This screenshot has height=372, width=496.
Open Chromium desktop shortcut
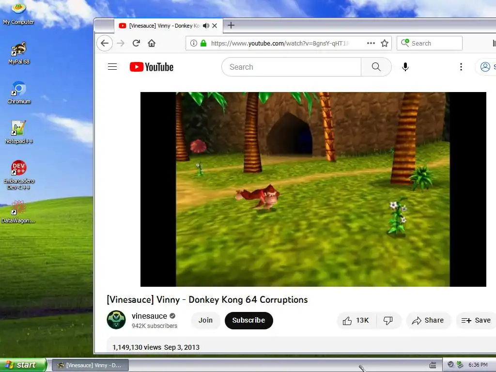coord(19,93)
